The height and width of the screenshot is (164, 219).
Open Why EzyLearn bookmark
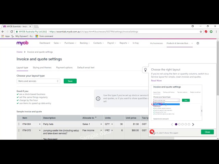23,36
